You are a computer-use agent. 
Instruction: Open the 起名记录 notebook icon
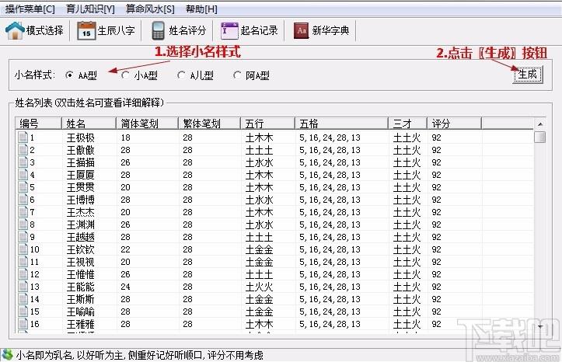click(229, 31)
